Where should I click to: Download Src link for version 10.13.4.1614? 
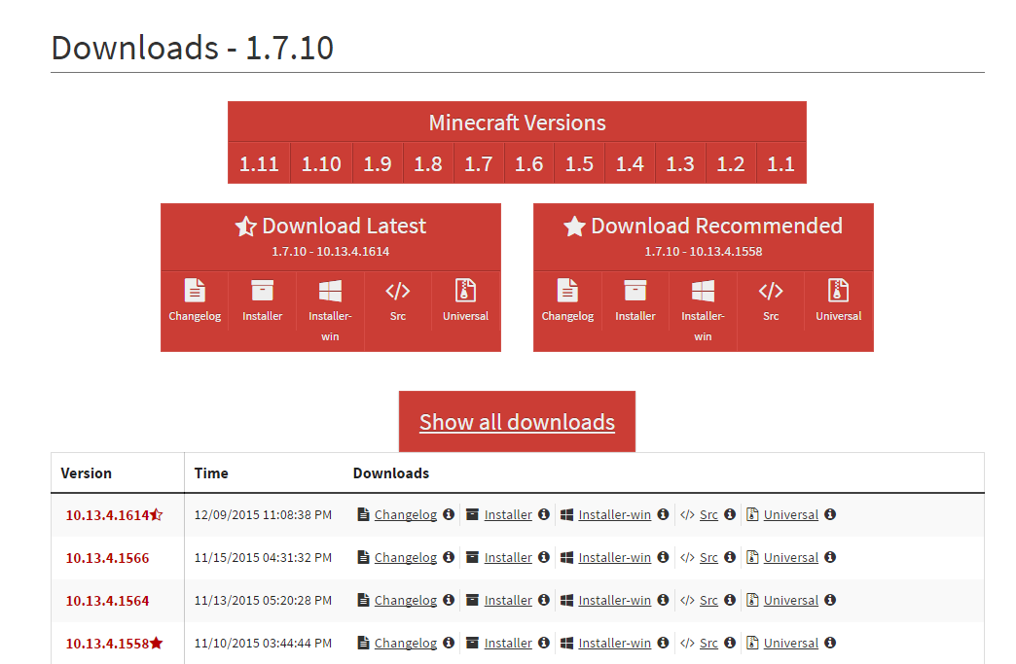tap(708, 514)
